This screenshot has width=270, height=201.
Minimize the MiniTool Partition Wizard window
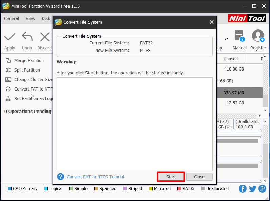coord(245,6)
